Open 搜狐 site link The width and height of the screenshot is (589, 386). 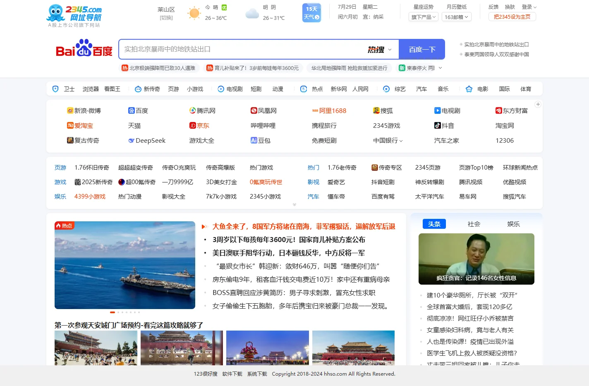pyautogui.click(x=383, y=110)
